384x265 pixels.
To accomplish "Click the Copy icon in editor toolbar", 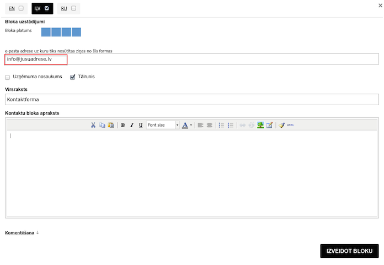I will [x=102, y=125].
